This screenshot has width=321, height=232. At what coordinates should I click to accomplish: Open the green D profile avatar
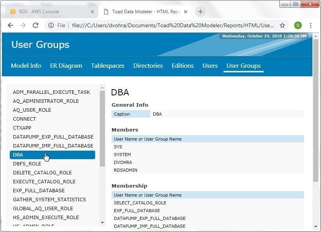298,25
